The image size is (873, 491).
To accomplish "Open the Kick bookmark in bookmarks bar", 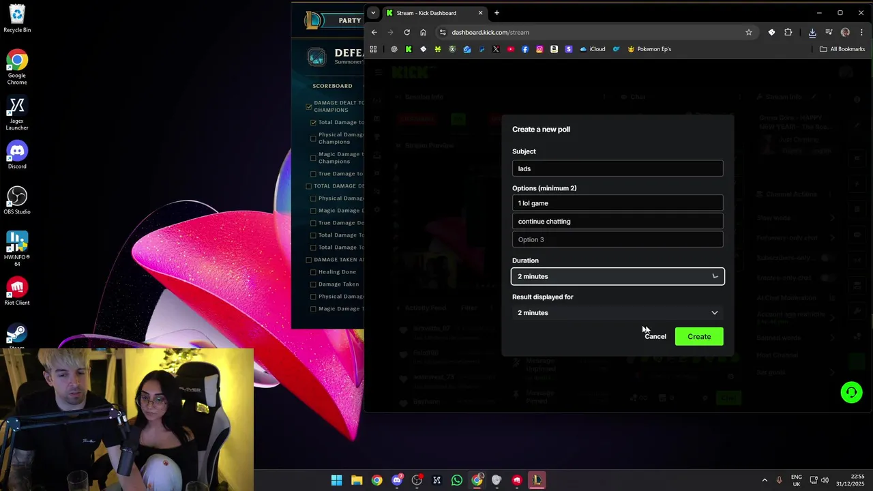I will point(409,49).
